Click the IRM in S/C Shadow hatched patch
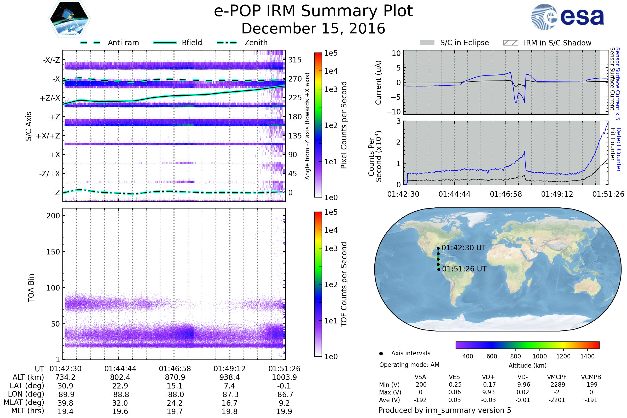 pos(510,43)
